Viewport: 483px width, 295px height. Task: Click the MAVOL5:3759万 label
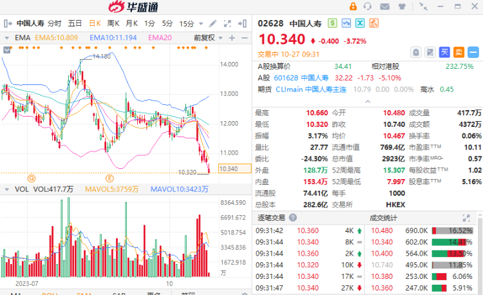point(112,189)
